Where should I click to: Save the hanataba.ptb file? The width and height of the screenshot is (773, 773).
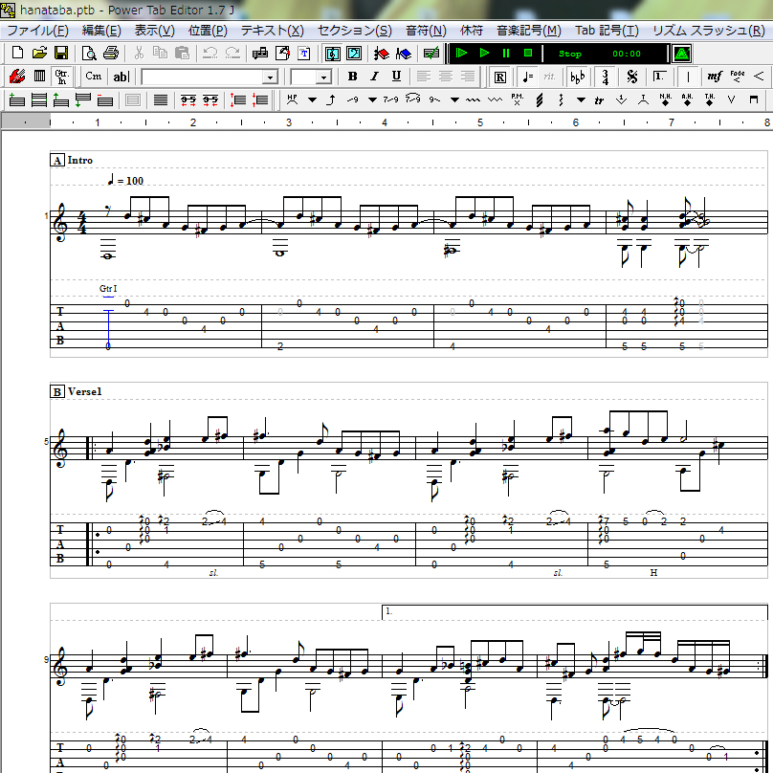click(x=61, y=53)
